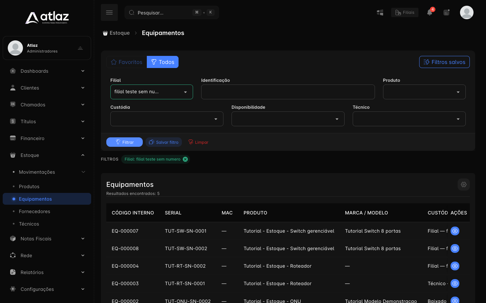Focus the Pesquisar search box
Image resolution: width=486 pixels, height=303 pixels.
click(172, 12)
